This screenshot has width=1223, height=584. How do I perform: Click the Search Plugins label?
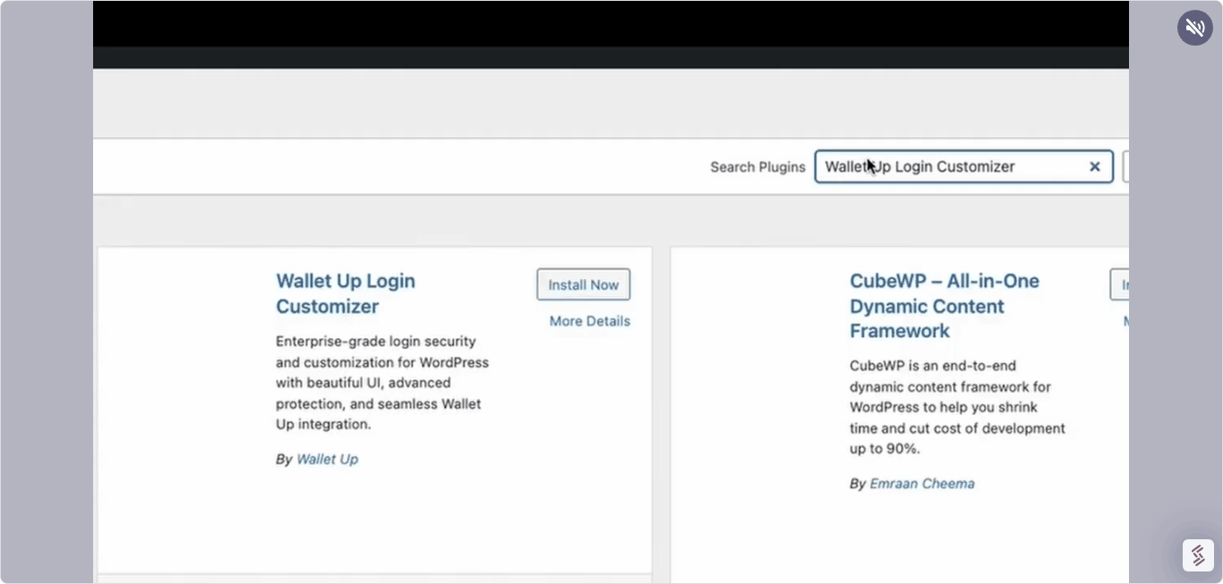tap(757, 166)
